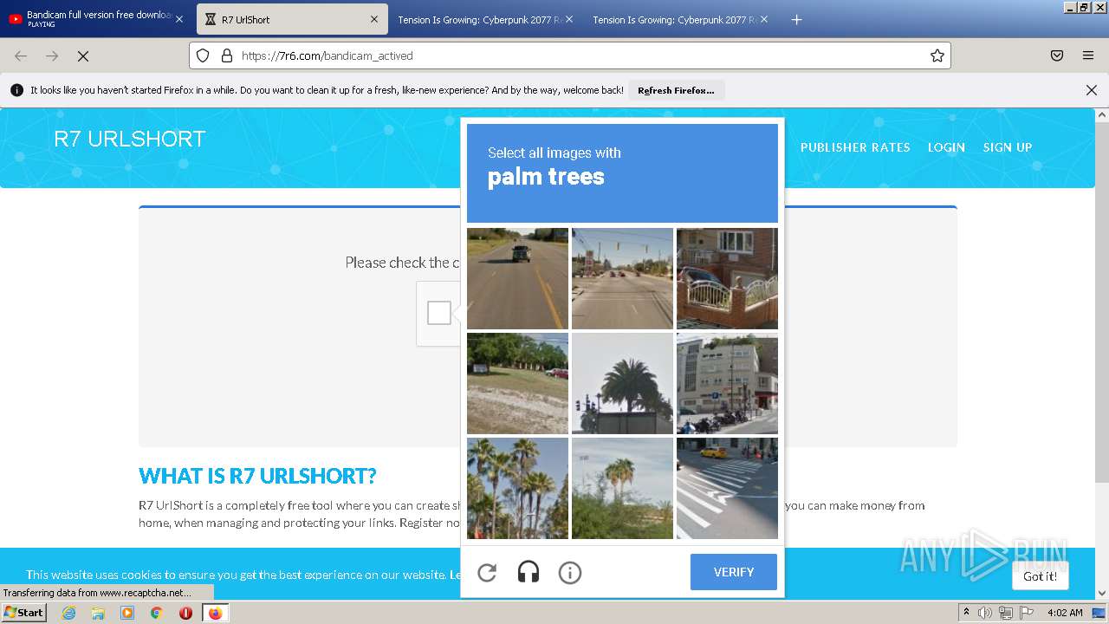Select the grassy field with trees tile

(x=517, y=383)
